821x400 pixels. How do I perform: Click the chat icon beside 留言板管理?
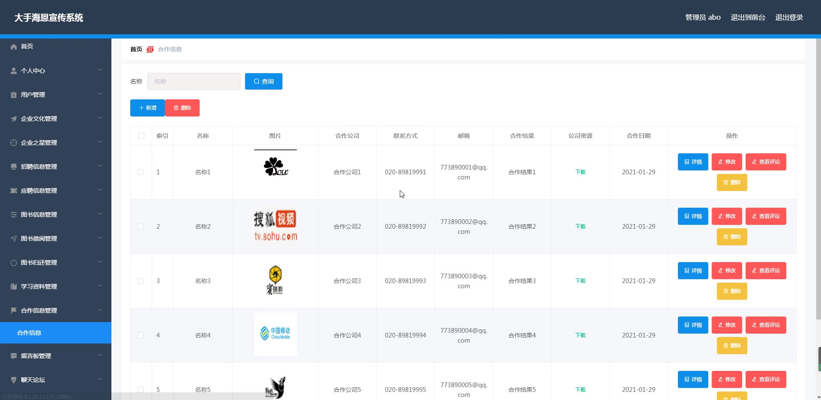[14, 356]
